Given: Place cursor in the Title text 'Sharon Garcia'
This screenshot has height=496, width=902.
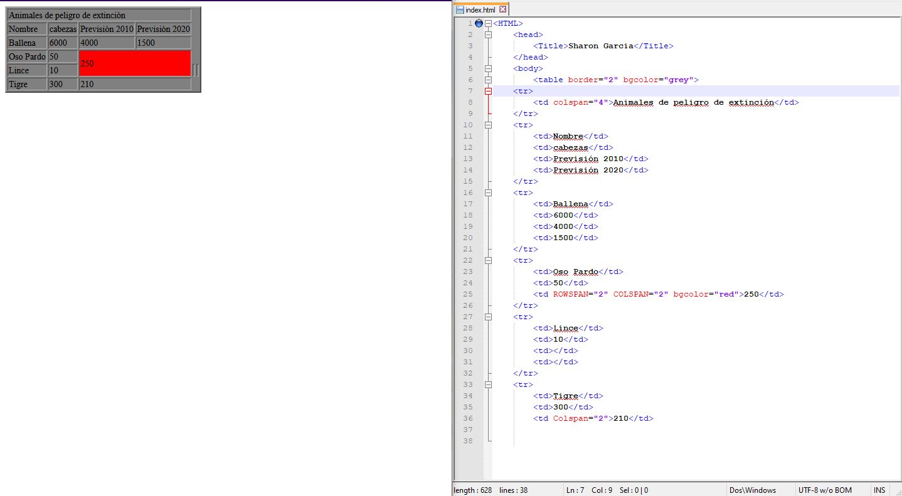Looking at the screenshot, I should point(600,46).
